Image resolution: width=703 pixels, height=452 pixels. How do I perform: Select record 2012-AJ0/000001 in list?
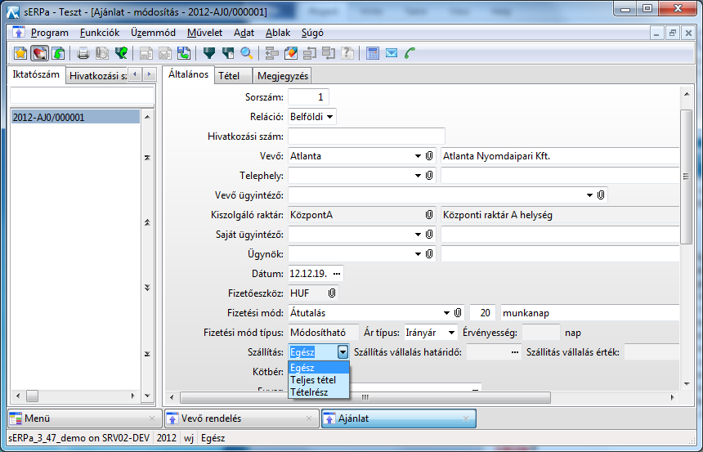74,117
